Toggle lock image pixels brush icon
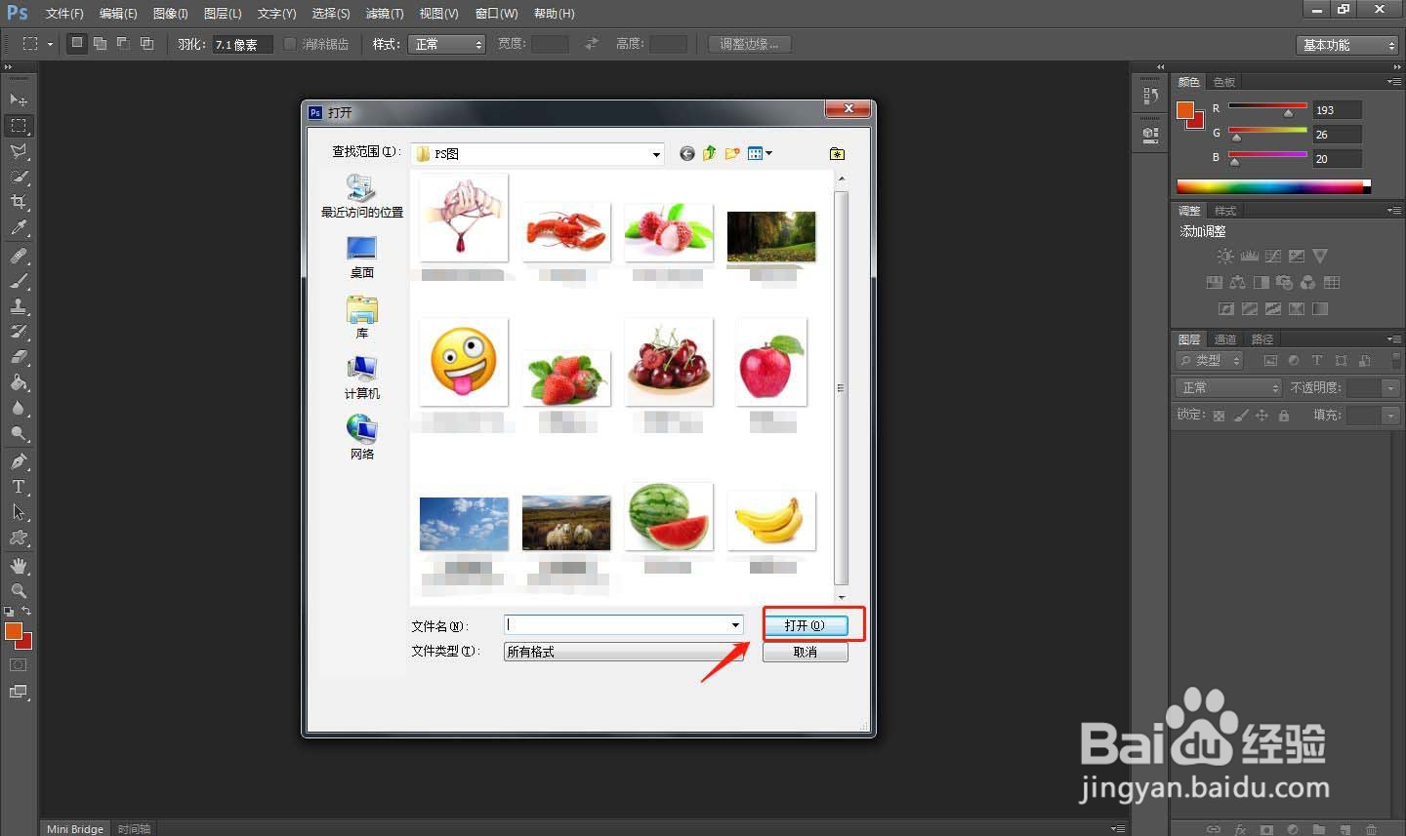Viewport: 1406px width, 836px height. tap(1240, 416)
